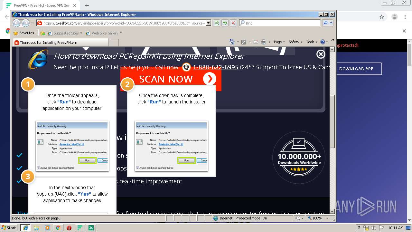Viewport: 412px width, 232px height.
Task: Click the Read Mail envelope icon
Action: click(256, 42)
